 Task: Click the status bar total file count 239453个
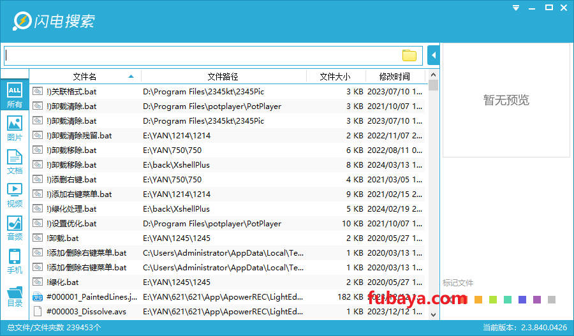(x=54, y=327)
